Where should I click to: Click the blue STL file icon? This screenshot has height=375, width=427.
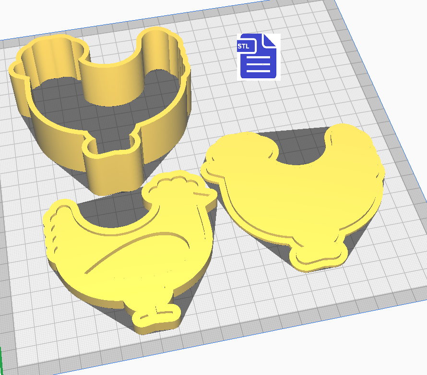point(259,57)
